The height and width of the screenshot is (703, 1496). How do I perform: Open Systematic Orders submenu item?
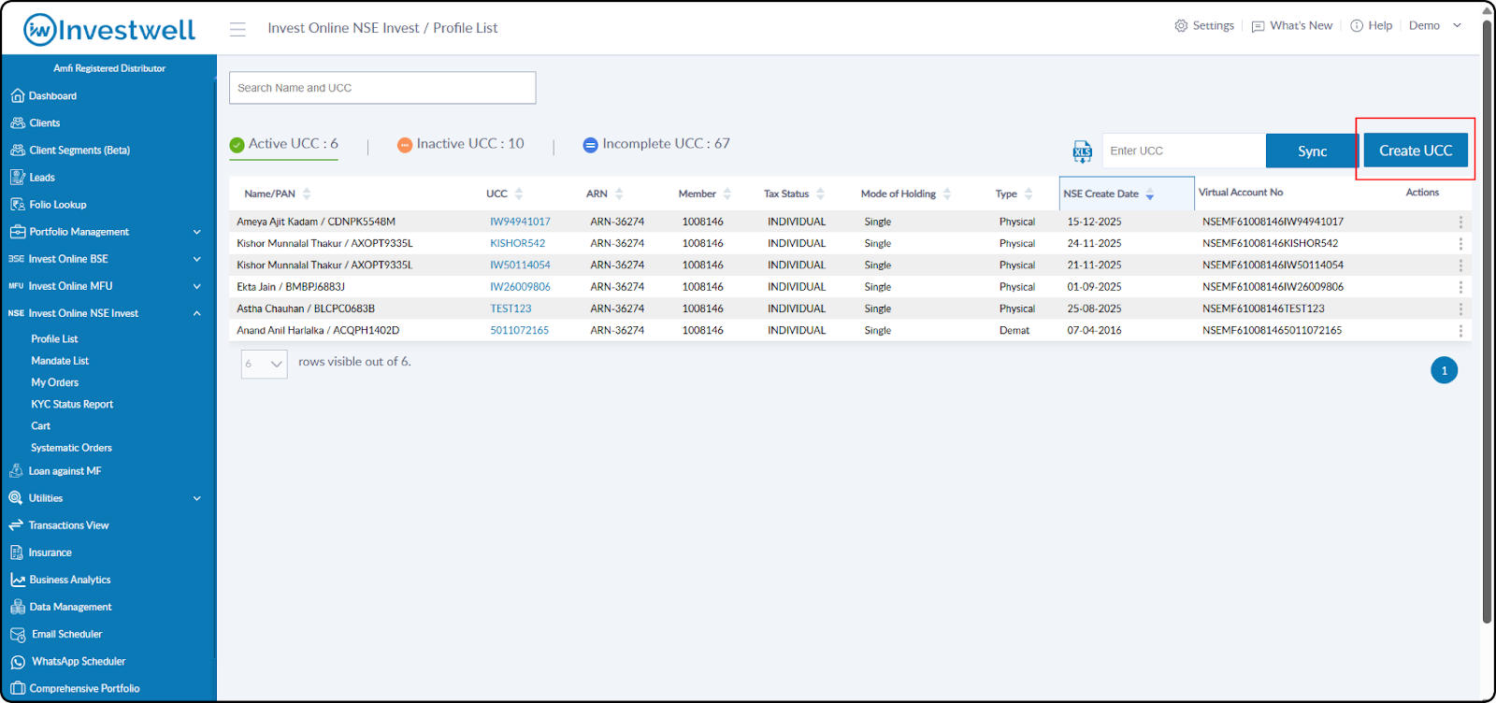pos(71,448)
